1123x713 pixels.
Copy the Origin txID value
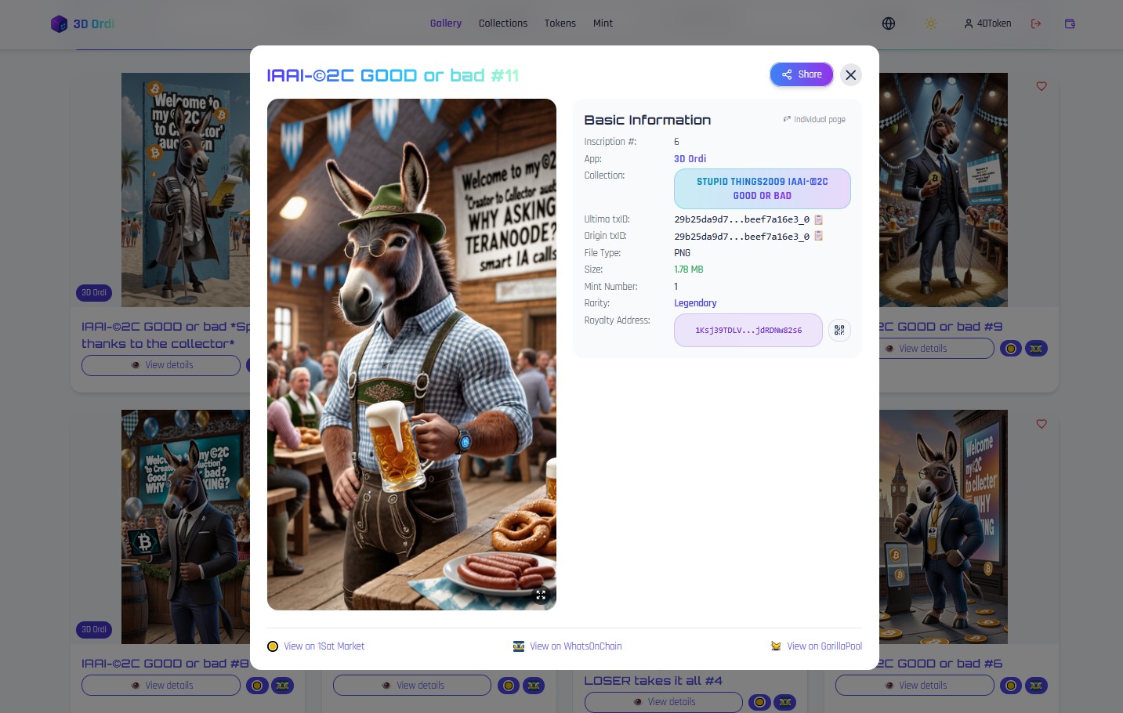(819, 237)
